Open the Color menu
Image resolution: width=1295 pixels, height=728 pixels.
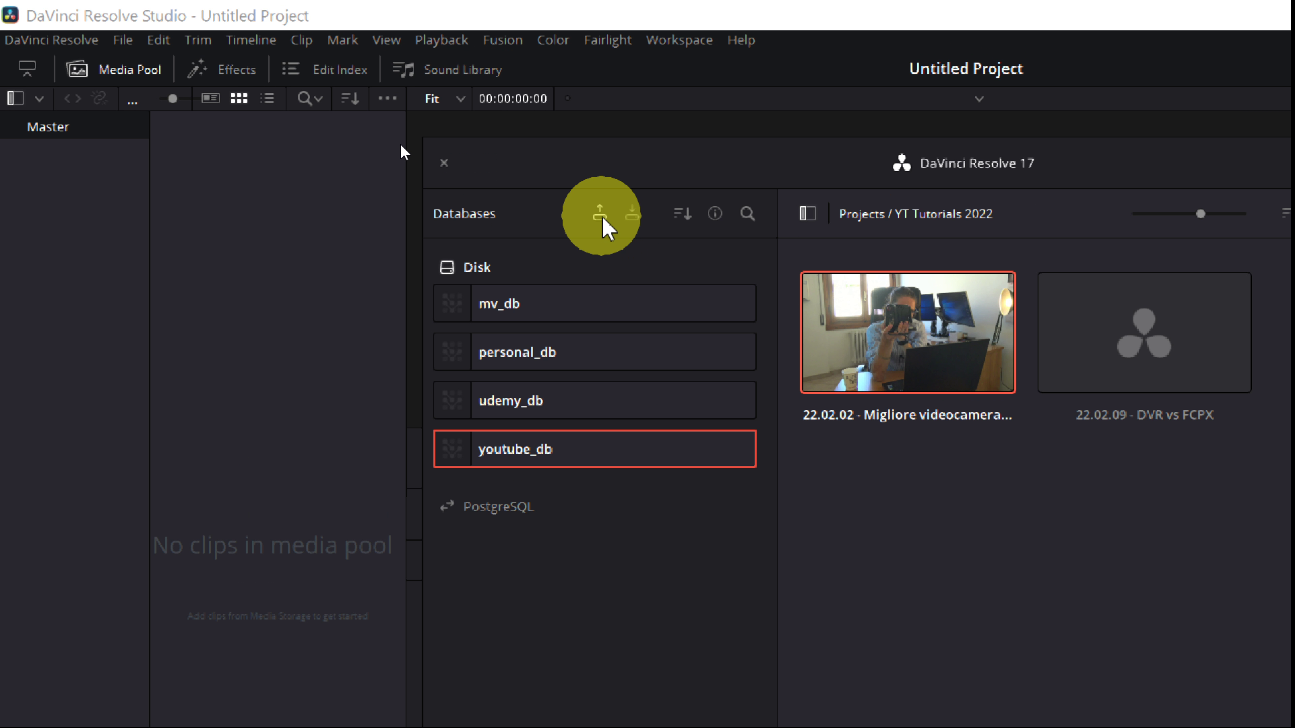553,40
